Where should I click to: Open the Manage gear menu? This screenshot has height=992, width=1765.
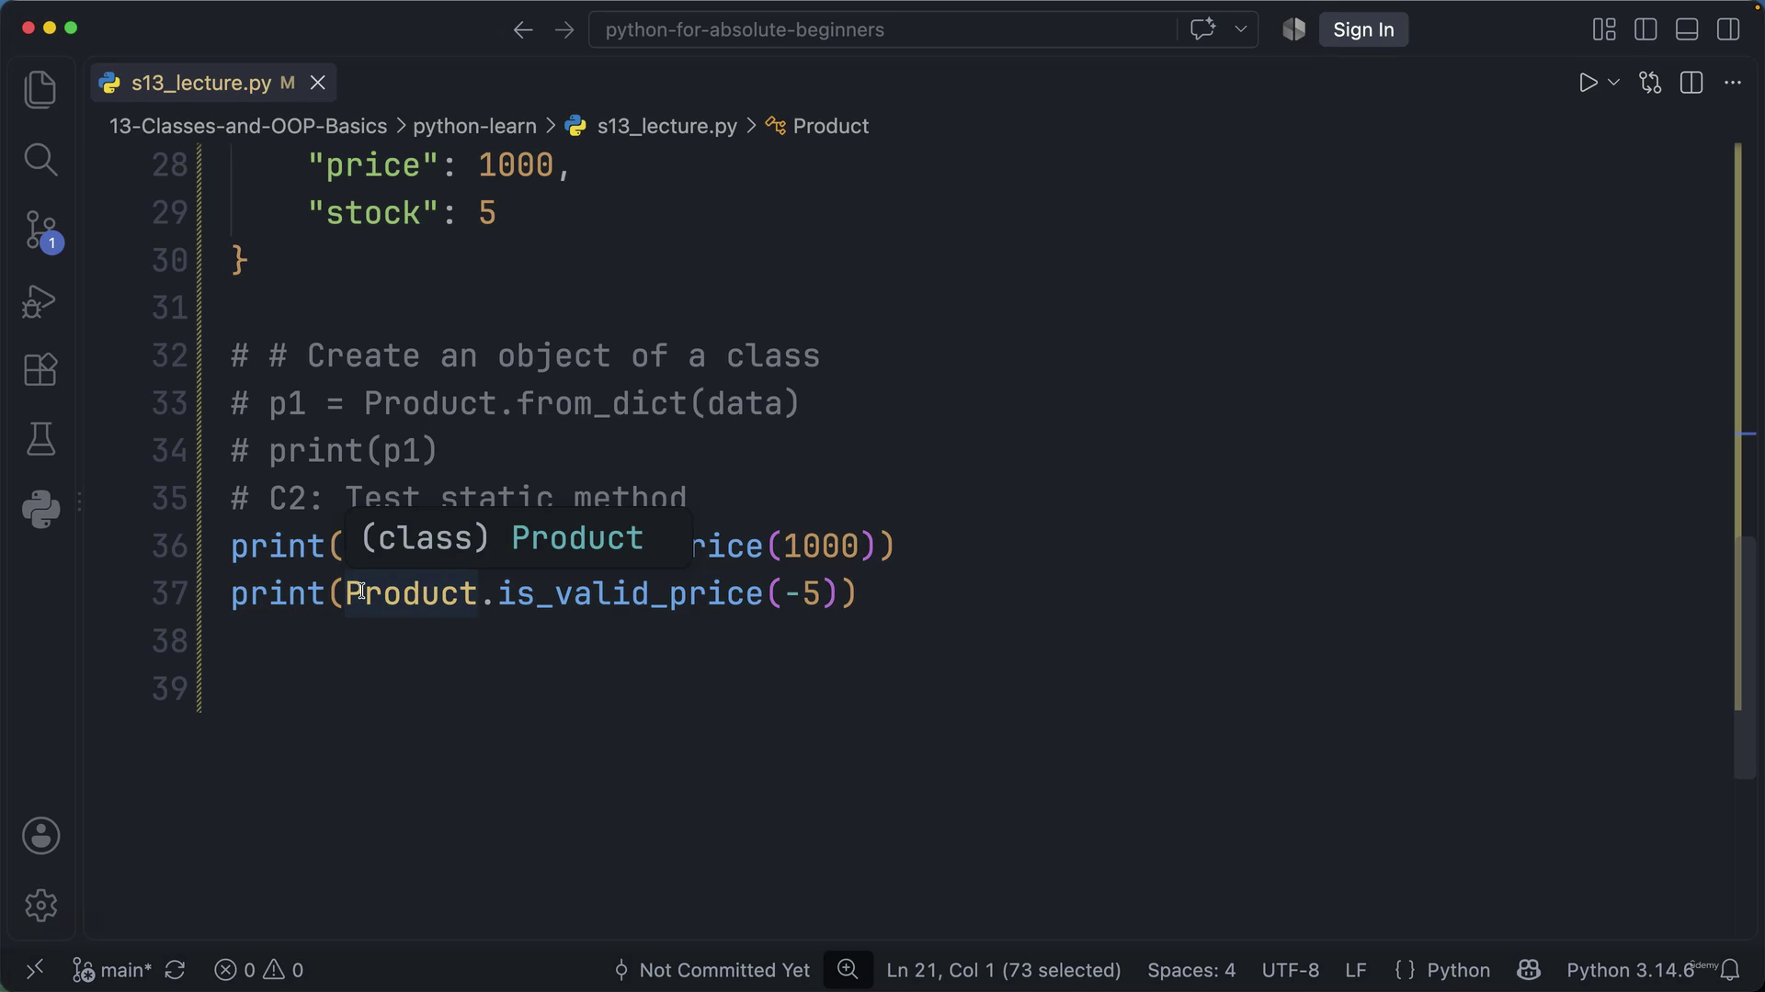click(40, 906)
